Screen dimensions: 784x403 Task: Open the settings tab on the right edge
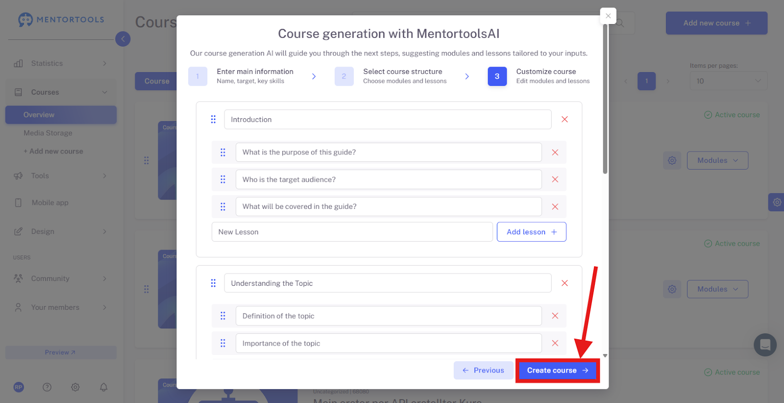coord(777,202)
